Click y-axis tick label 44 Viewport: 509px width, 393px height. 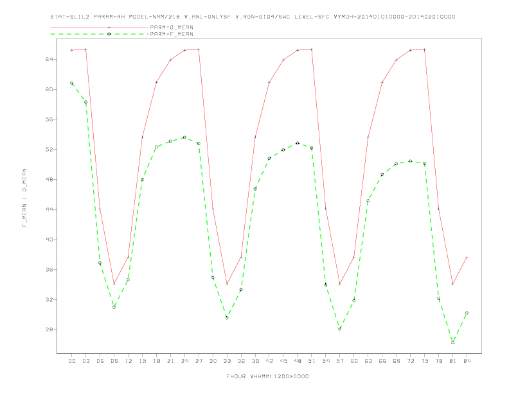click(49, 209)
